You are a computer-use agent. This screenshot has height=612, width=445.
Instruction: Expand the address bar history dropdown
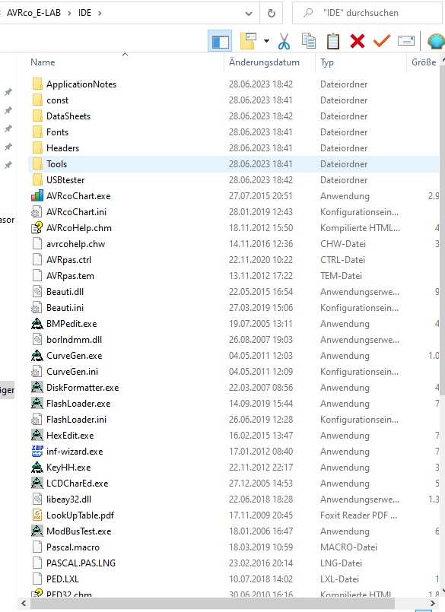(x=249, y=13)
